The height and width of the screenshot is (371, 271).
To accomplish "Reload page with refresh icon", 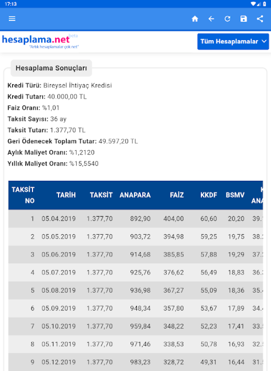I will (x=227, y=19).
